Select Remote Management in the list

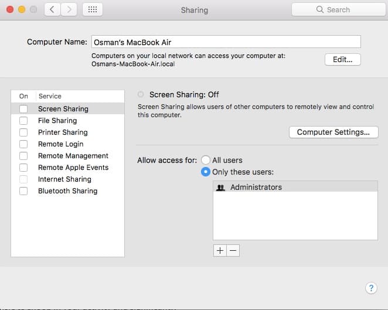pyautogui.click(x=67, y=156)
